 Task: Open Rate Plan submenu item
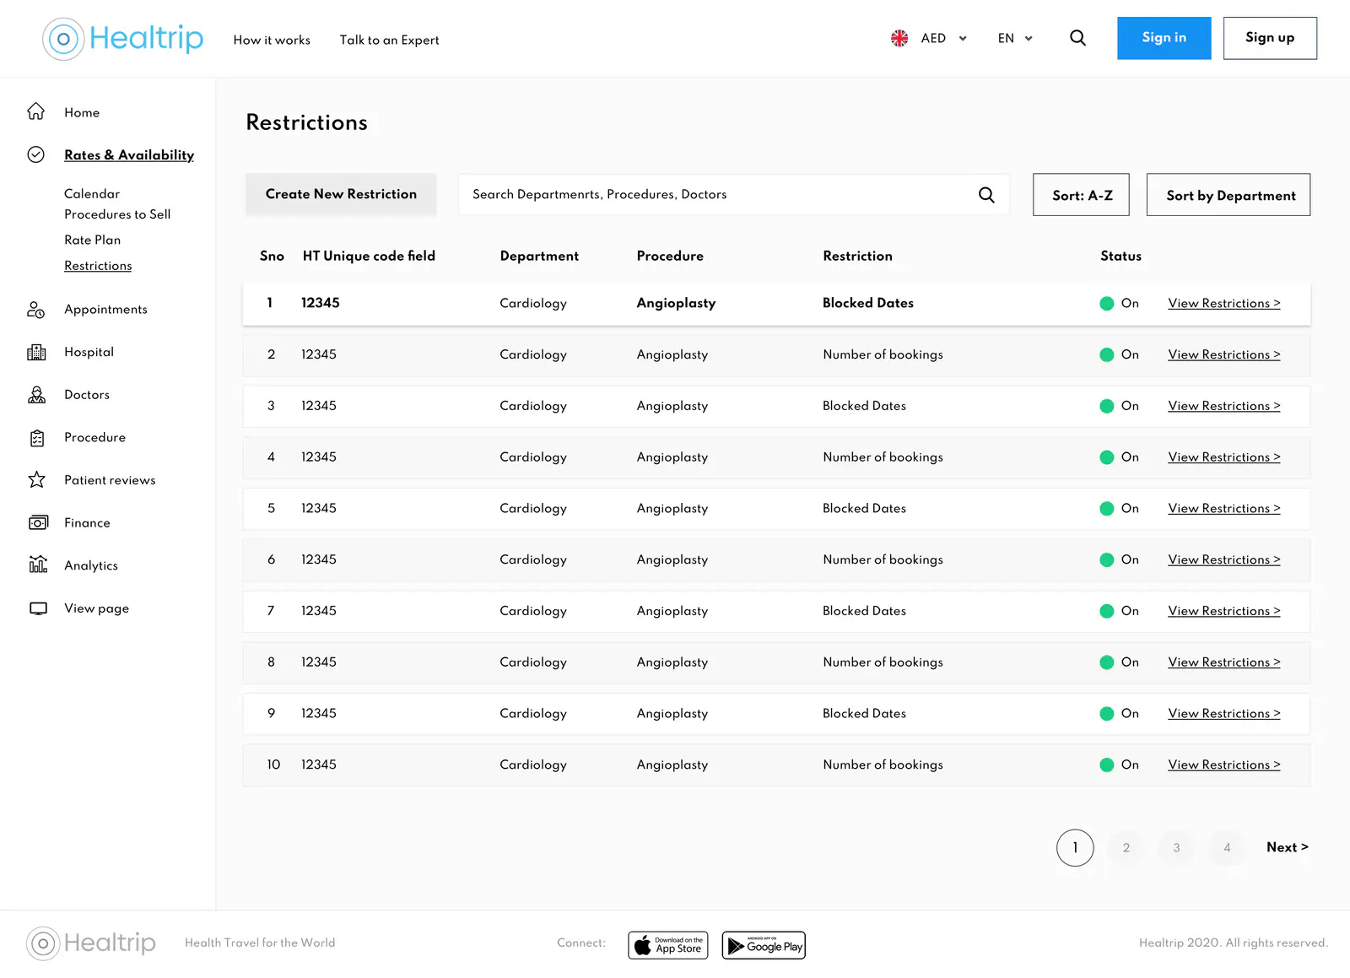click(92, 240)
